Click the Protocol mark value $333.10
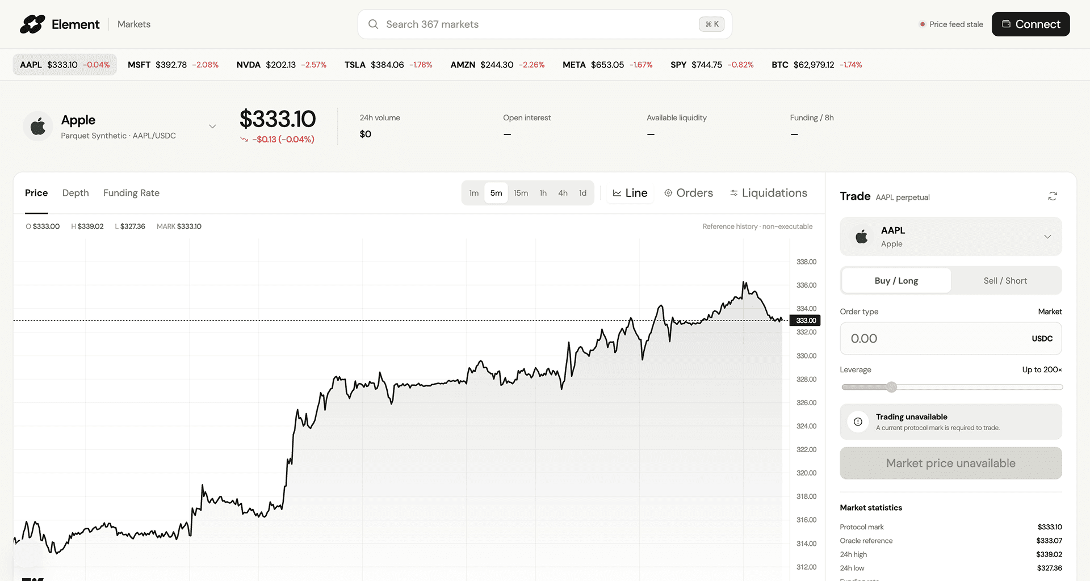 click(x=1050, y=527)
